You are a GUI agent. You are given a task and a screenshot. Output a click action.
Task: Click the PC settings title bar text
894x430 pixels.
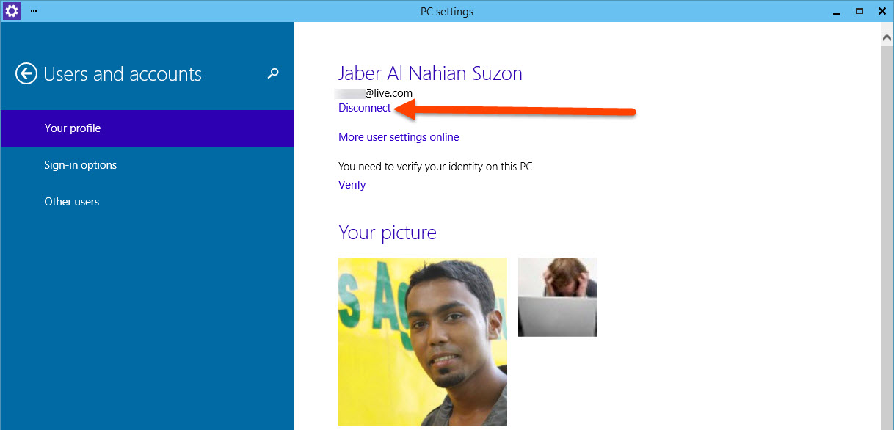coord(446,11)
